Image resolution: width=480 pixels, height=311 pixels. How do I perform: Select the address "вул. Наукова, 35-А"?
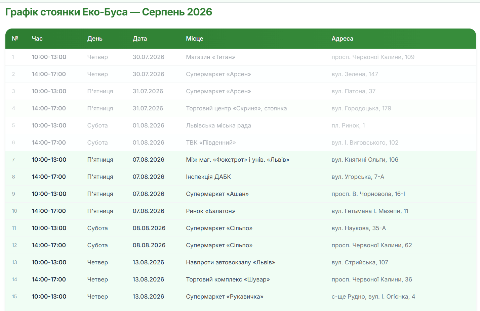coord(359,228)
